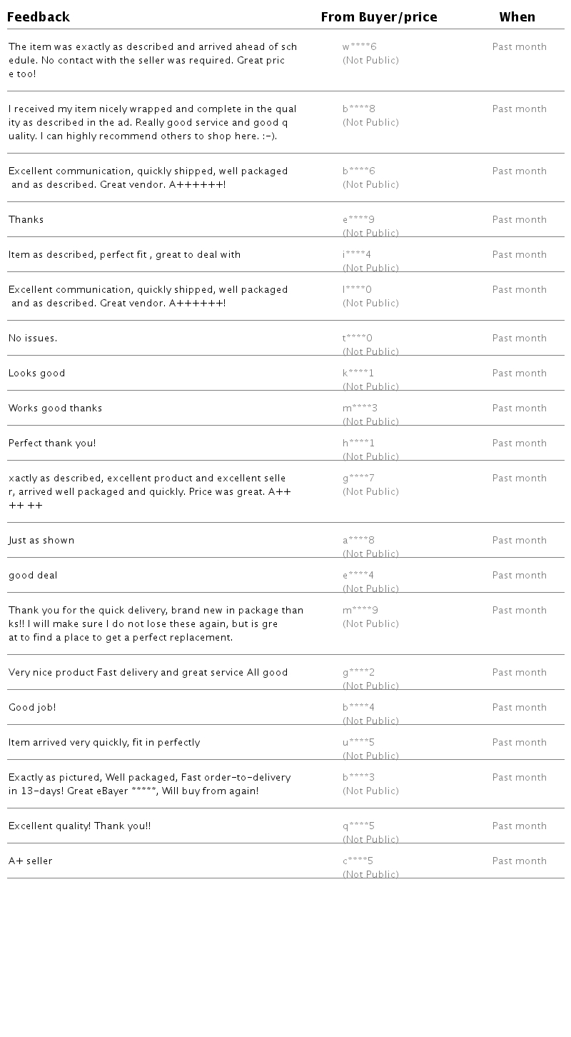Click buyer name i****4

coord(356,255)
